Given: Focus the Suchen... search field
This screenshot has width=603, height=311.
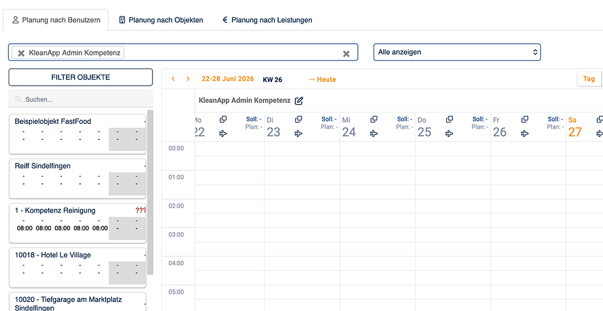Looking at the screenshot, I should coord(81,99).
